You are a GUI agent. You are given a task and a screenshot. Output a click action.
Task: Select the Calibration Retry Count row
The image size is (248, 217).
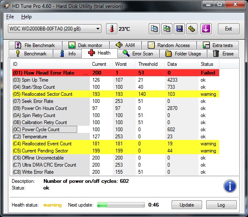pos(116,122)
